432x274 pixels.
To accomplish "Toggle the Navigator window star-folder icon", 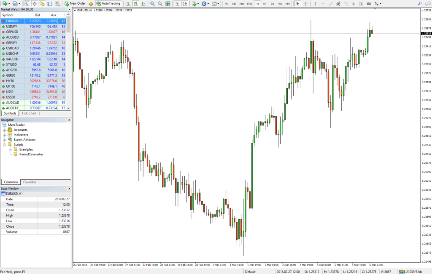I will pyautogui.click(x=42, y=3).
